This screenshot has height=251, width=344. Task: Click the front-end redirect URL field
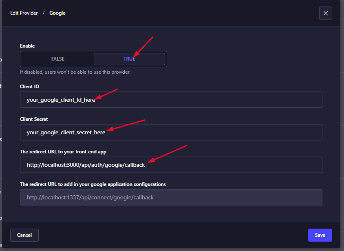pyautogui.click(x=171, y=165)
